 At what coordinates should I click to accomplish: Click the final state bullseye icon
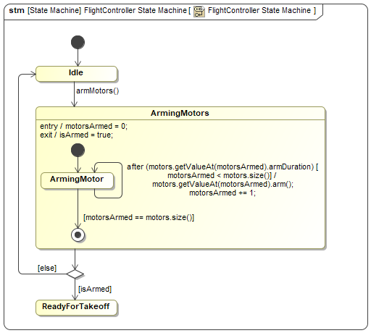click(x=78, y=235)
